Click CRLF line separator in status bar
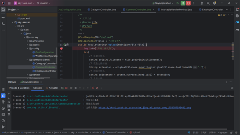The width and height of the screenshot is (240, 135). [x=204, y=133]
